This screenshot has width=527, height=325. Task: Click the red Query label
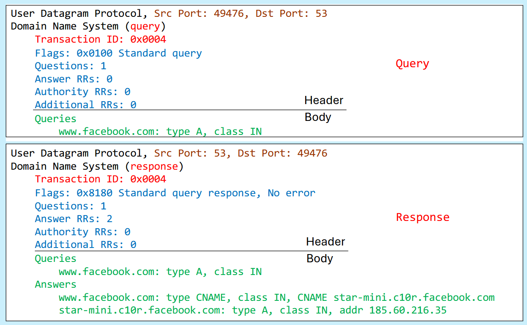click(412, 64)
